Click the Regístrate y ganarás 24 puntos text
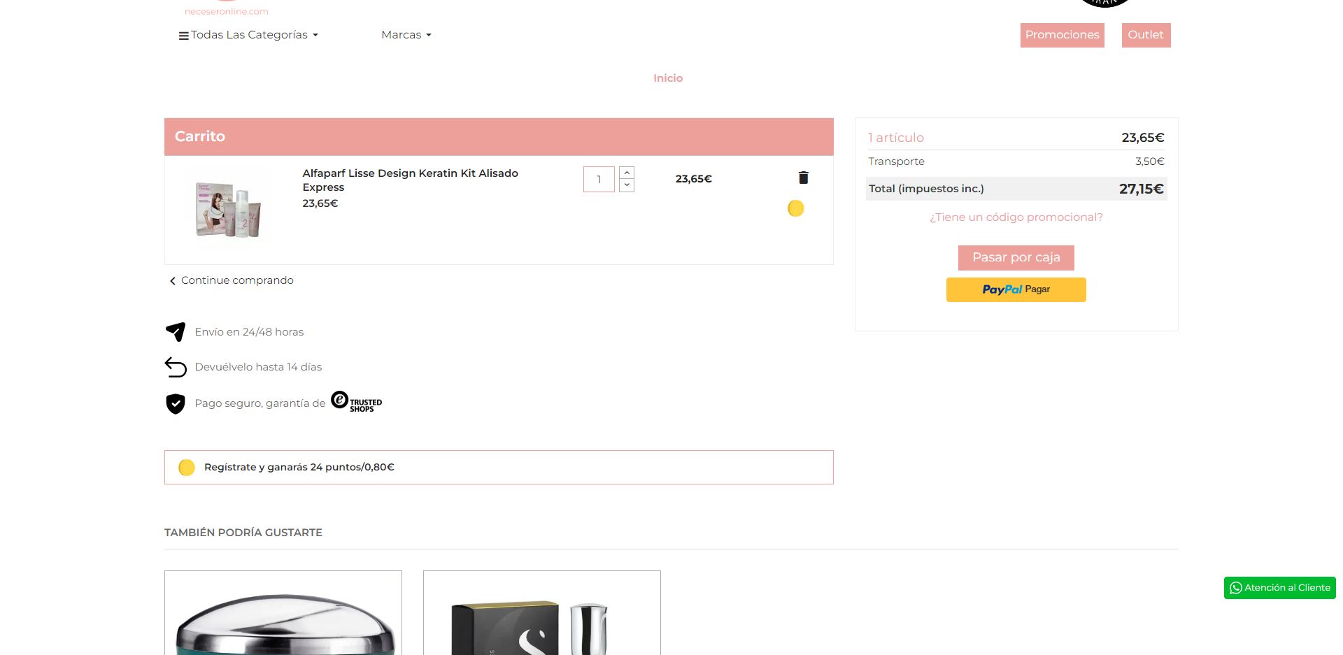This screenshot has height=655, width=1343. (299, 467)
